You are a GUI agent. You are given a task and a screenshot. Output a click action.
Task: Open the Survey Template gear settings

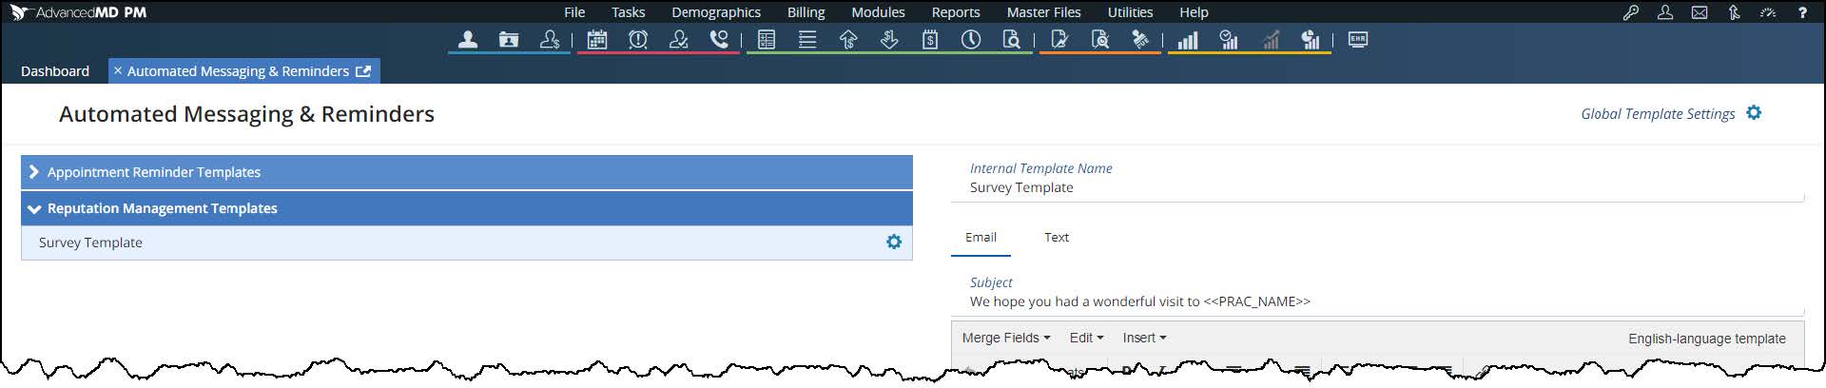click(894, 242)
